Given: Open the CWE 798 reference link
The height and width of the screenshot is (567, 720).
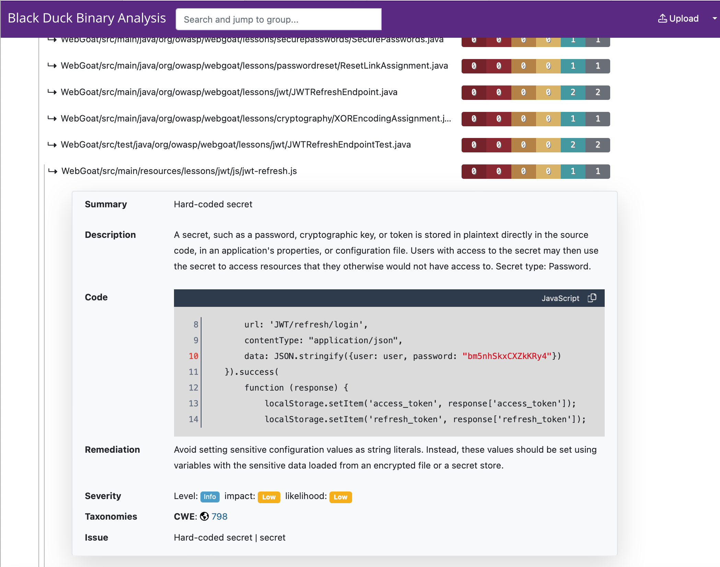Looking at the screenshot, I should [x=219, y=517].
